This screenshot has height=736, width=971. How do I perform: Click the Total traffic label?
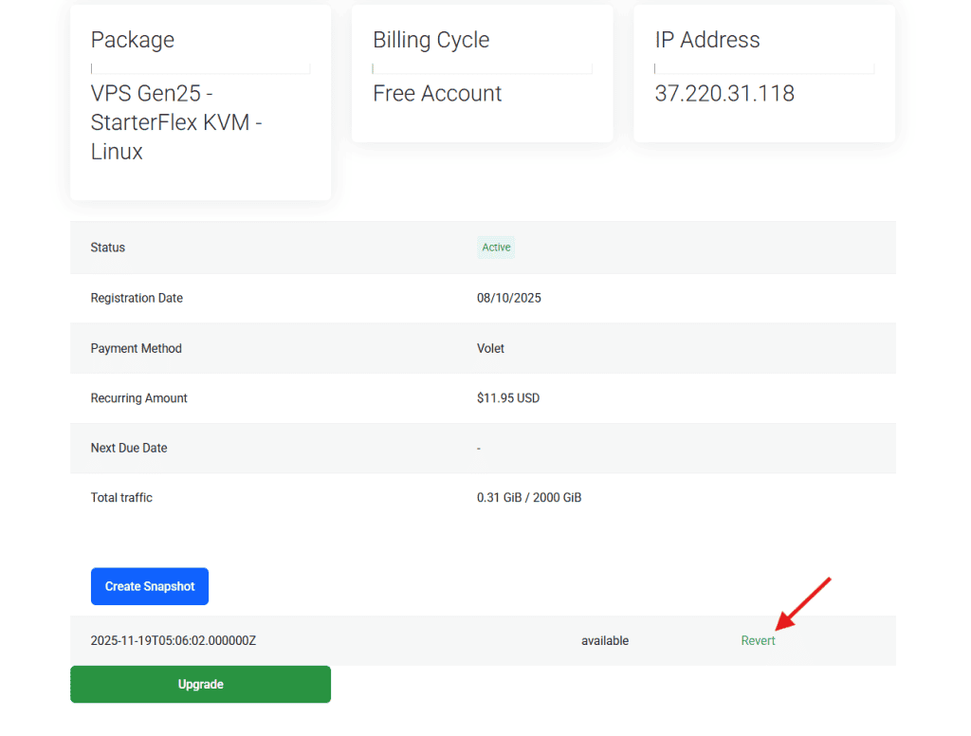coord(121,498)
